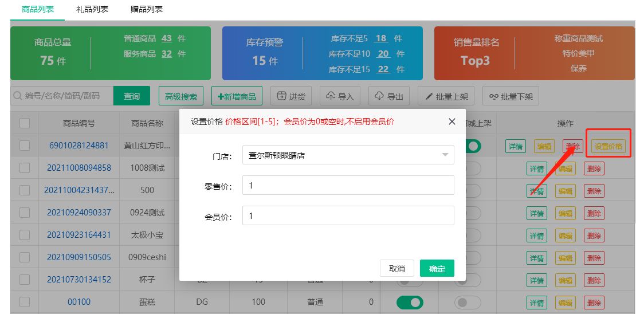
Task: Click 编辑 for the 1008测试 row
Action: click(x=566, y=168)
